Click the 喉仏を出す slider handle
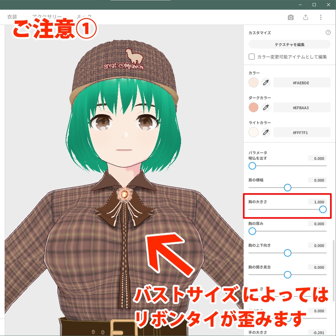This screenshot has width=336, height=336. click(252, 166)
